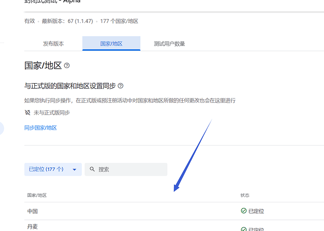Open the 测试用户数量 tab
Image resolution: width=324 pixels, height=231 pixels.
(170, 44)
